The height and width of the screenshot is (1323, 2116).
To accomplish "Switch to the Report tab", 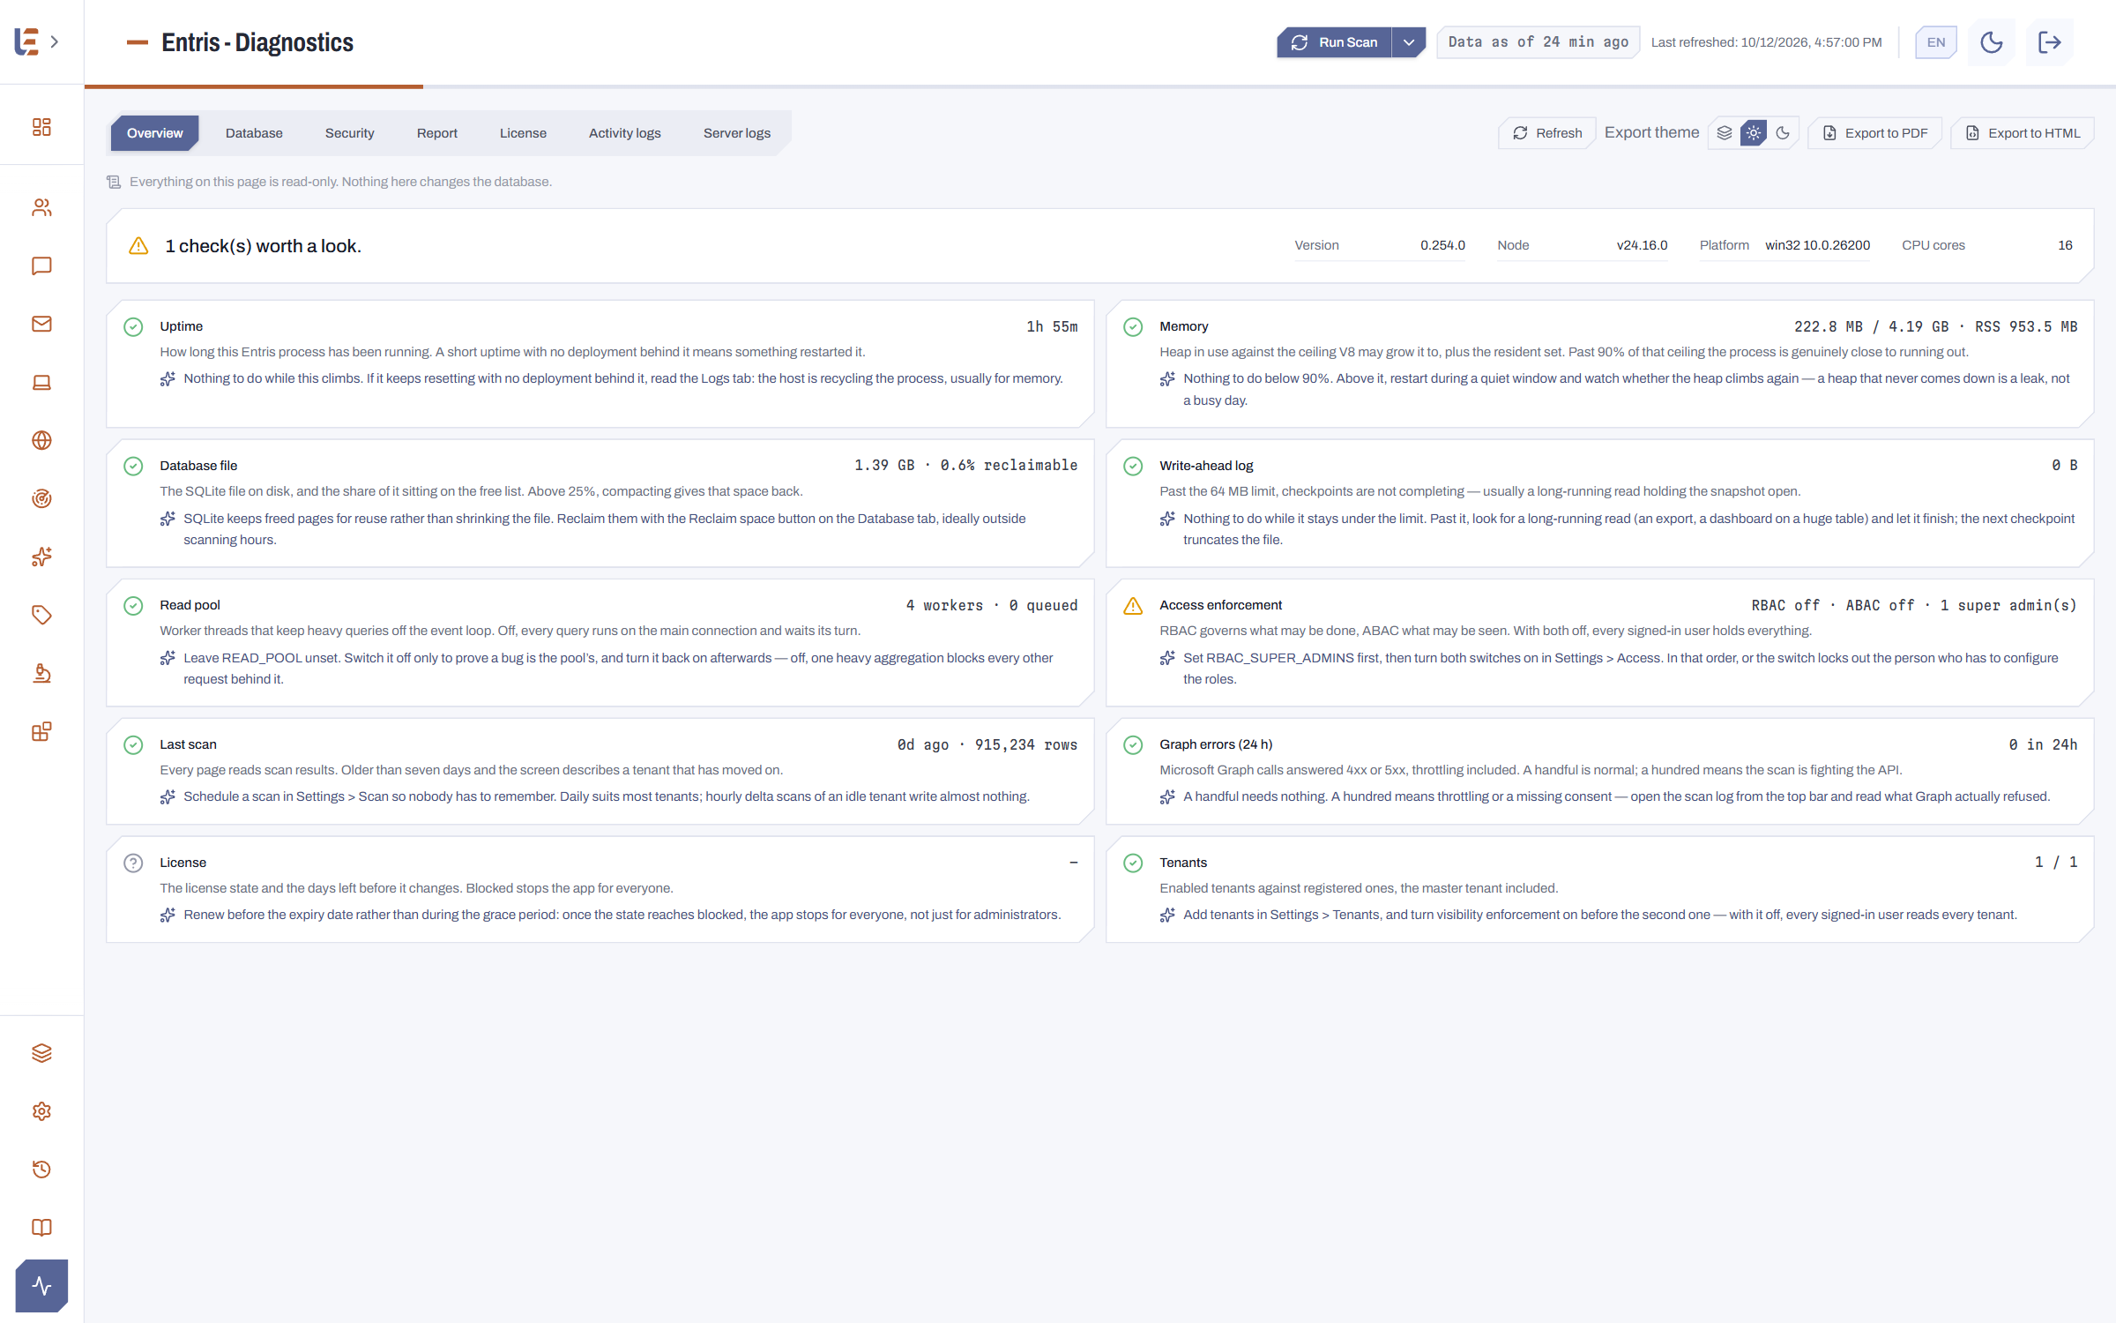I will coord(437,133).
